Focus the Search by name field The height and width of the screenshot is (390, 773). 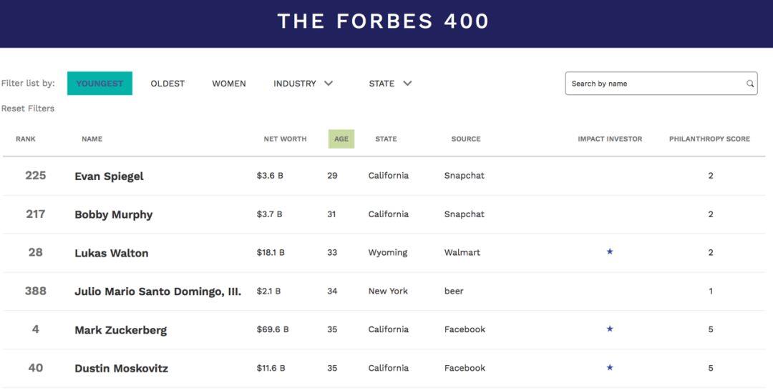(x=655, y=84)
